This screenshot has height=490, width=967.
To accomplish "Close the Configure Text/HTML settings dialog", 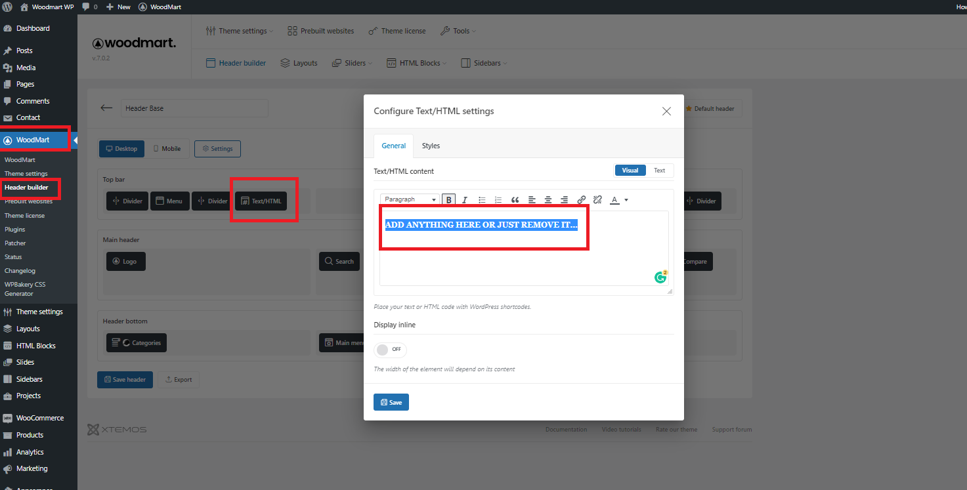I will 666,112.
